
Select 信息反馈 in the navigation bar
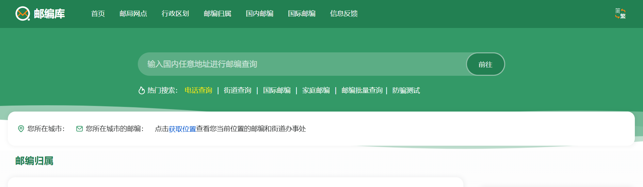(x=344, y=14)
